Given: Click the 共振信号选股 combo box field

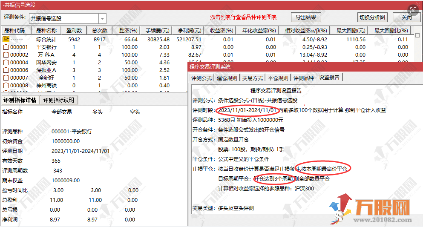Looking at the screenshot, I should [x=63, y=18].
